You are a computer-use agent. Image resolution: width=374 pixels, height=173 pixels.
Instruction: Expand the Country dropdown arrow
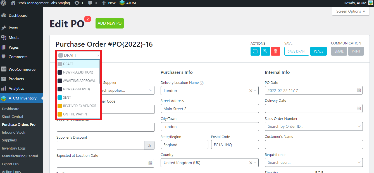point(255,163)
